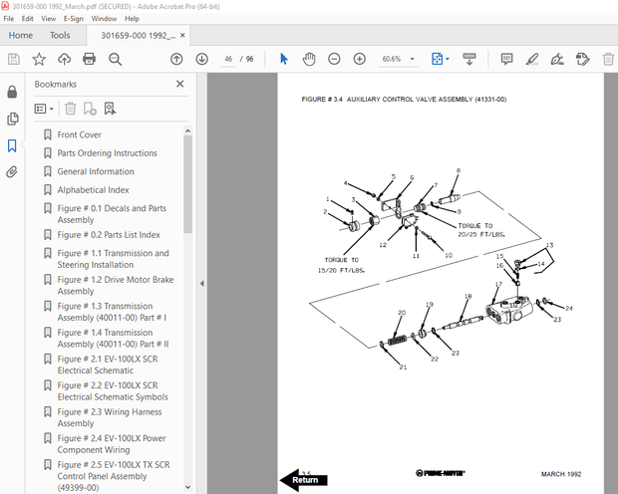This screenshot has height=494, width=618.
Task: Toggle the Bookmarks panel icon in left sidebar
Action: [12, 145]
